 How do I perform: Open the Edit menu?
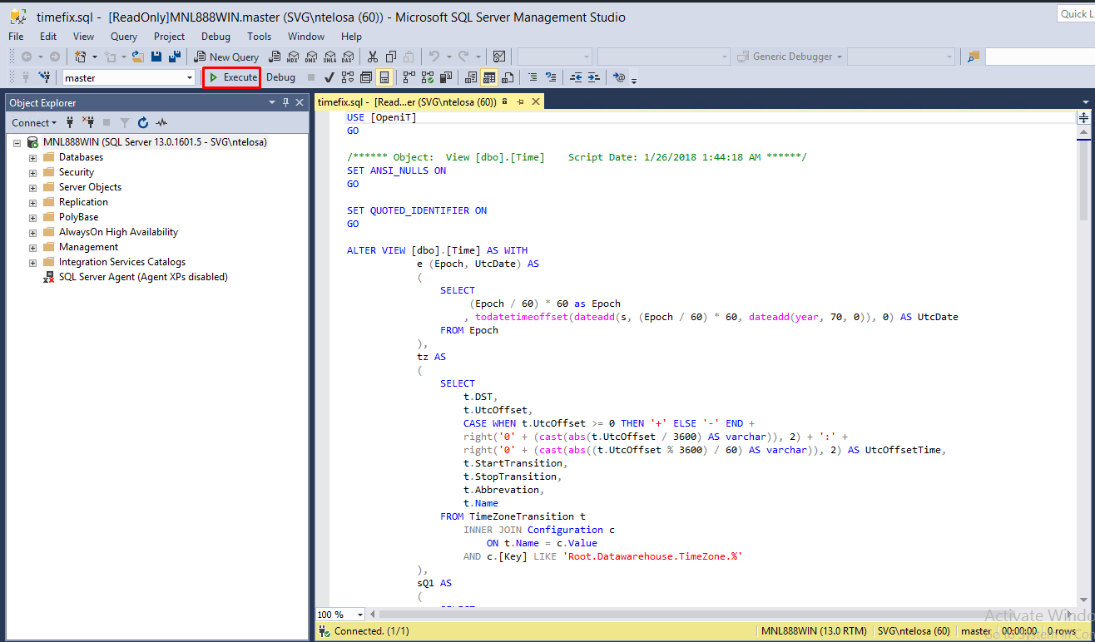[48, 37]
